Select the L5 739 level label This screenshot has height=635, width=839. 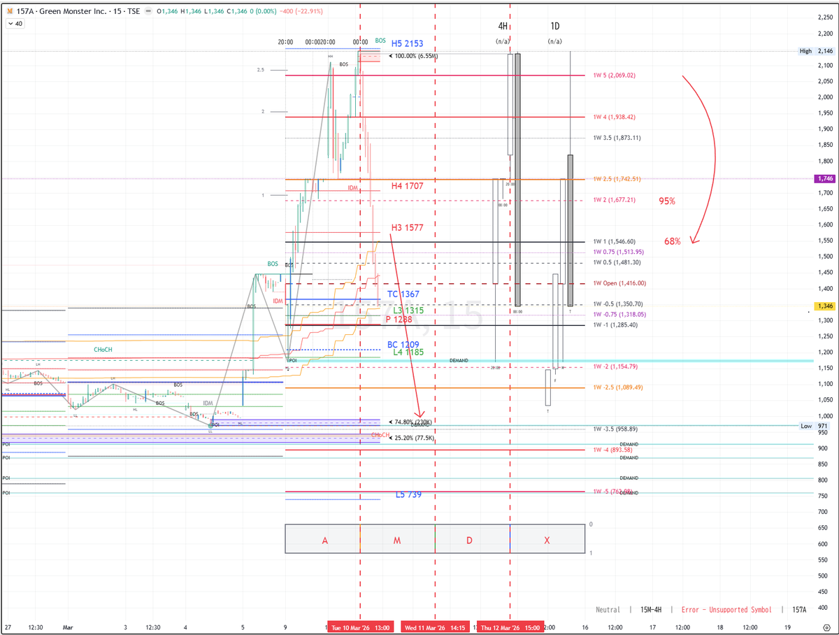pos(409,494)
